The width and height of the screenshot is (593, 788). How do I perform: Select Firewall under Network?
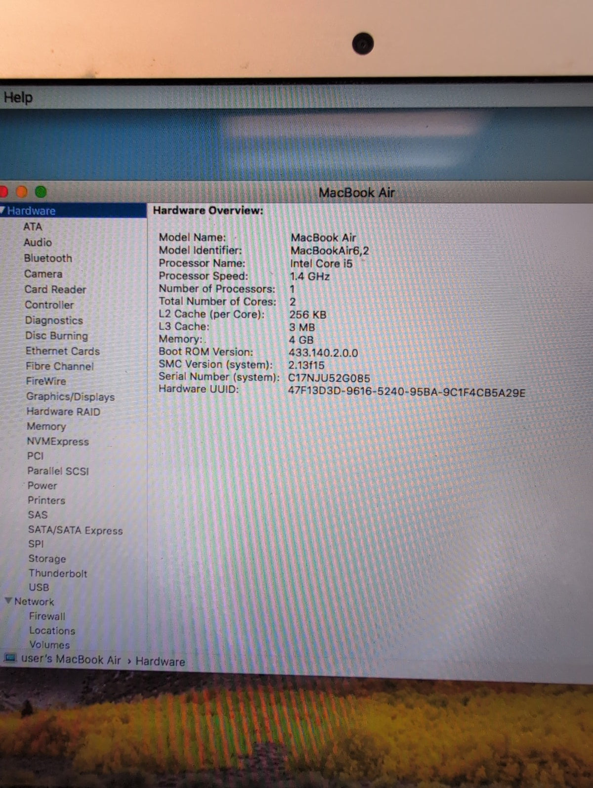[x=47, y=616]
